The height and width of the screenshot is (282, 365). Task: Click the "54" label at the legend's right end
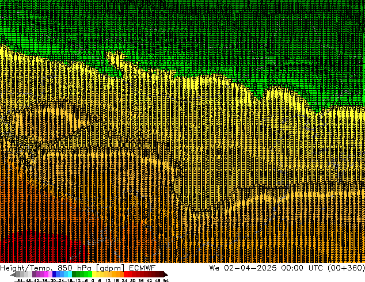point(166,280)
